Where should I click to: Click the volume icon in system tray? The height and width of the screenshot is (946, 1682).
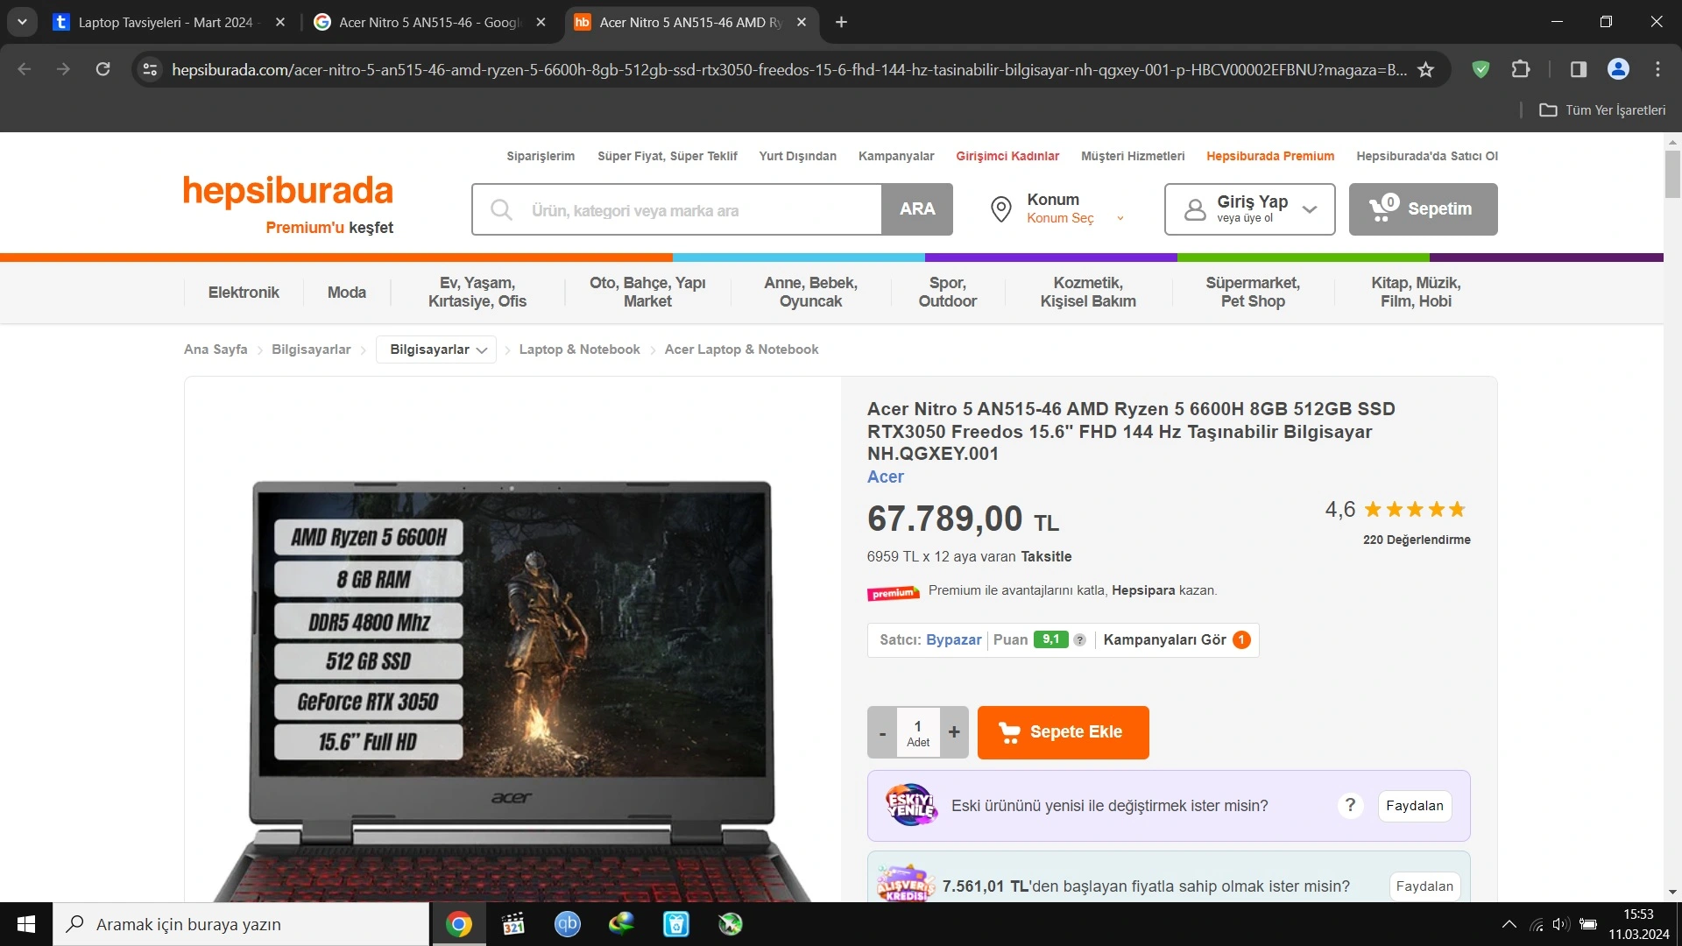click(x=1560, y=924)
